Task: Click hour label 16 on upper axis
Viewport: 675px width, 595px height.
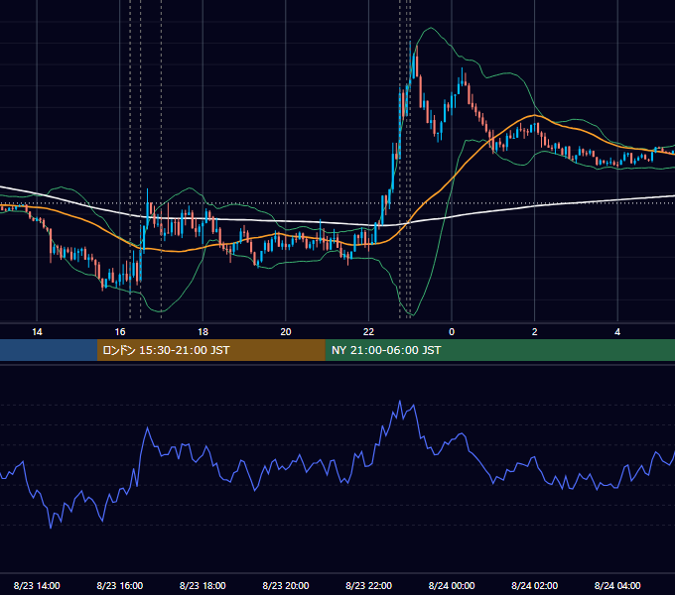Action: pyautogui.click(x=120, y=332)
